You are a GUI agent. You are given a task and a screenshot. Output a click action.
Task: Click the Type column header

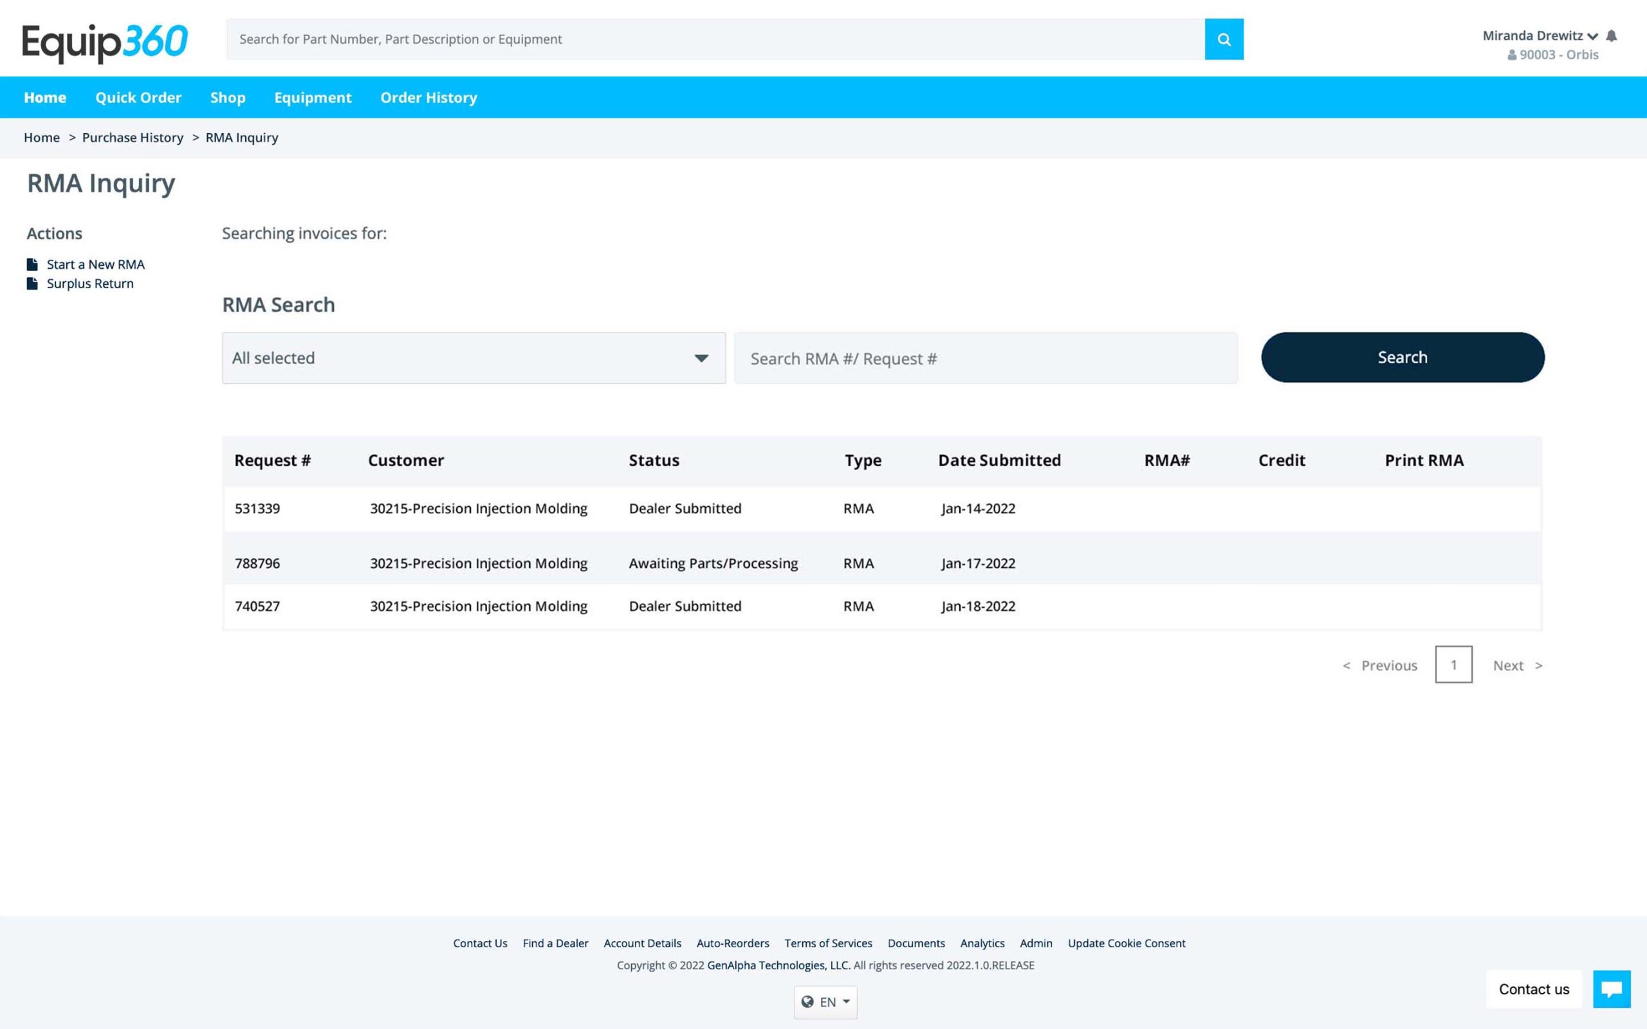863,461
